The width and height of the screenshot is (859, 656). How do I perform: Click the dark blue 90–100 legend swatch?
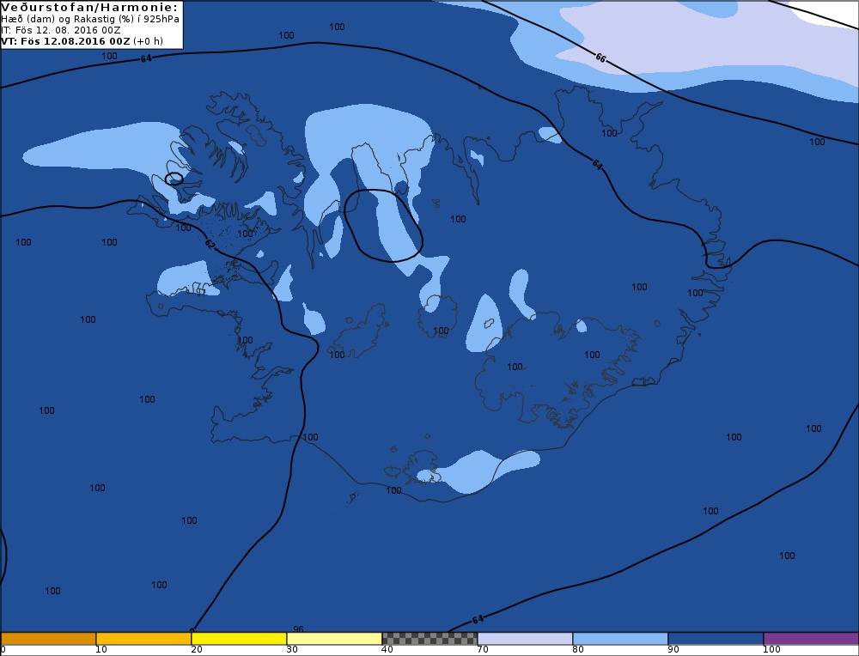pos(716,639)
